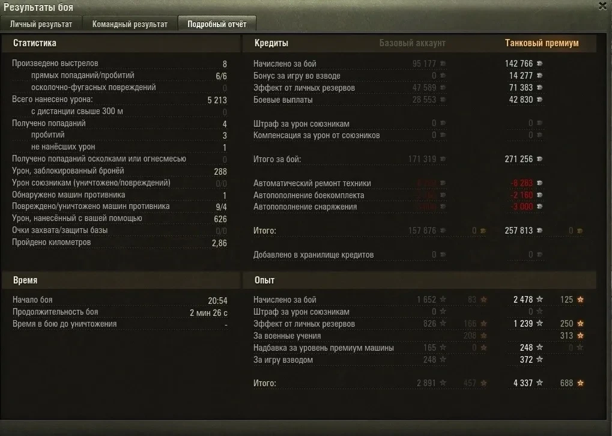
Task: Click the credits icon beside 142 766
Action: [539, 64]
